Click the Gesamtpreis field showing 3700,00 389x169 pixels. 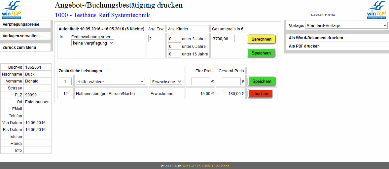(223, 39)
